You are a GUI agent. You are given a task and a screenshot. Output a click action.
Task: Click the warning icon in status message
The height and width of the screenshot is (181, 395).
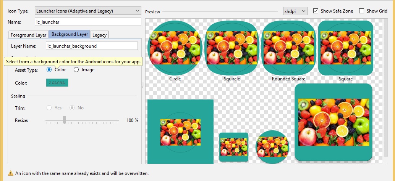[10, 173]
